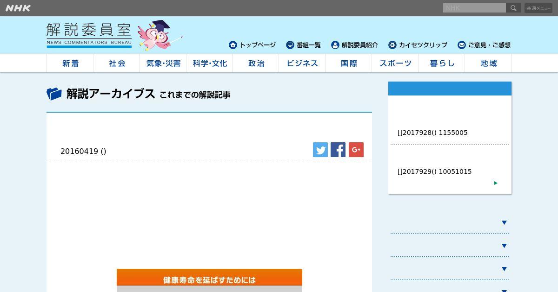Click the NHK search input field
This screenshot has width=558, height=292.
click(x=474, y=8)
